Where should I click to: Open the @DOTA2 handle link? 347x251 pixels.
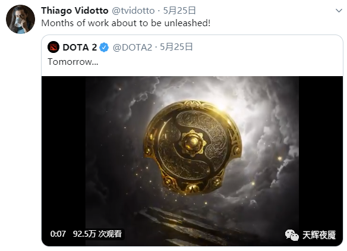click(133, 47)
